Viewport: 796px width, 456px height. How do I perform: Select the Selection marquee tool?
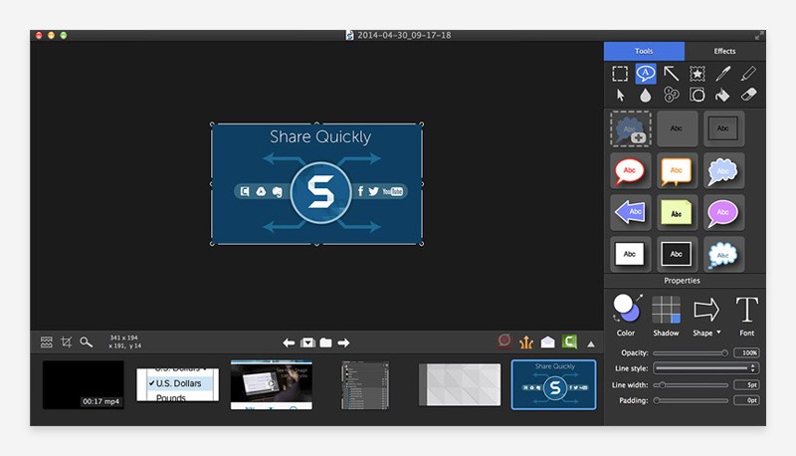pyautogui.click(x=620, y=74)
